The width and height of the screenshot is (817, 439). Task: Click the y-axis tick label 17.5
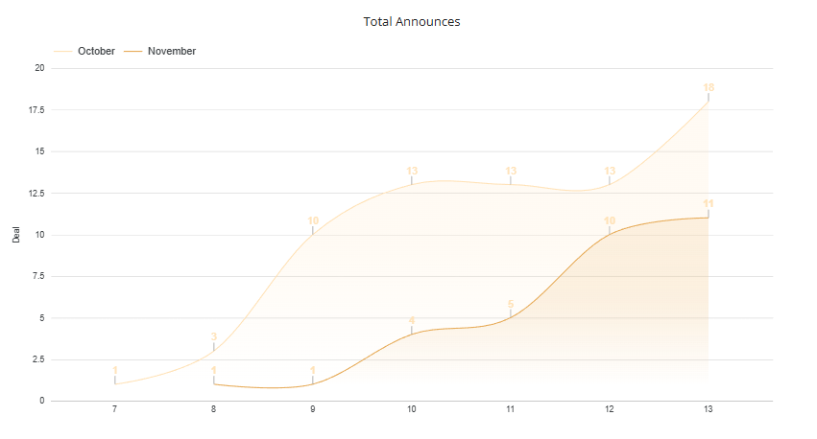[37, 110]
